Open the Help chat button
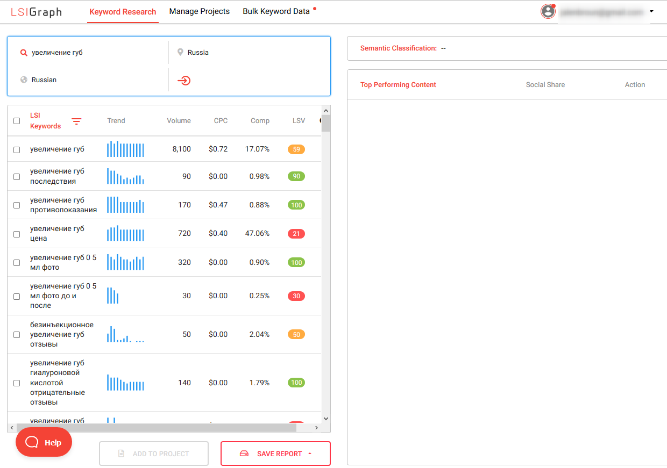667x468 pixels. click(44, 442)
